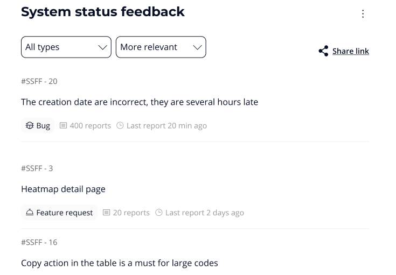Expand the All types chevron arrow

103,47
